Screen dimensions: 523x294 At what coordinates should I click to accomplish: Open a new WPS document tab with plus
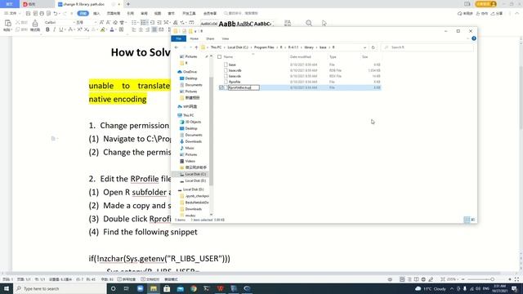point(128,4)
